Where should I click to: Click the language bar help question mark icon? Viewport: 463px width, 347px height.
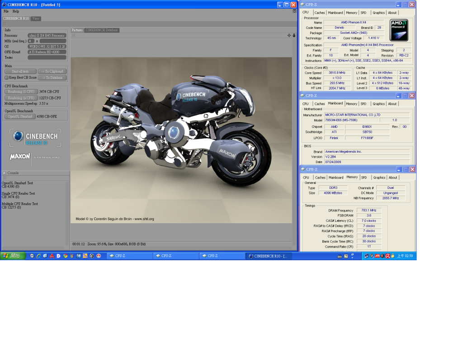tap(346, 256)
